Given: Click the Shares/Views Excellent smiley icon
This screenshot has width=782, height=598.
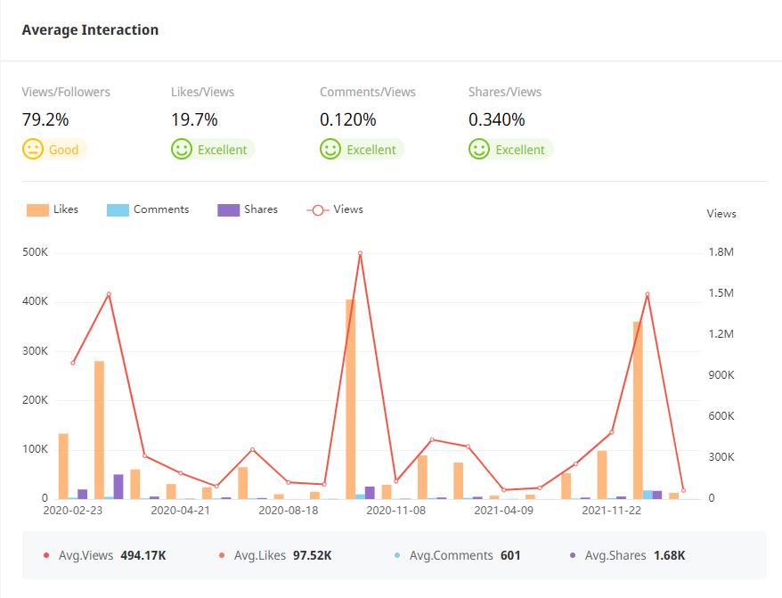Looking at the screenshot, I should (x=479, y=150).
